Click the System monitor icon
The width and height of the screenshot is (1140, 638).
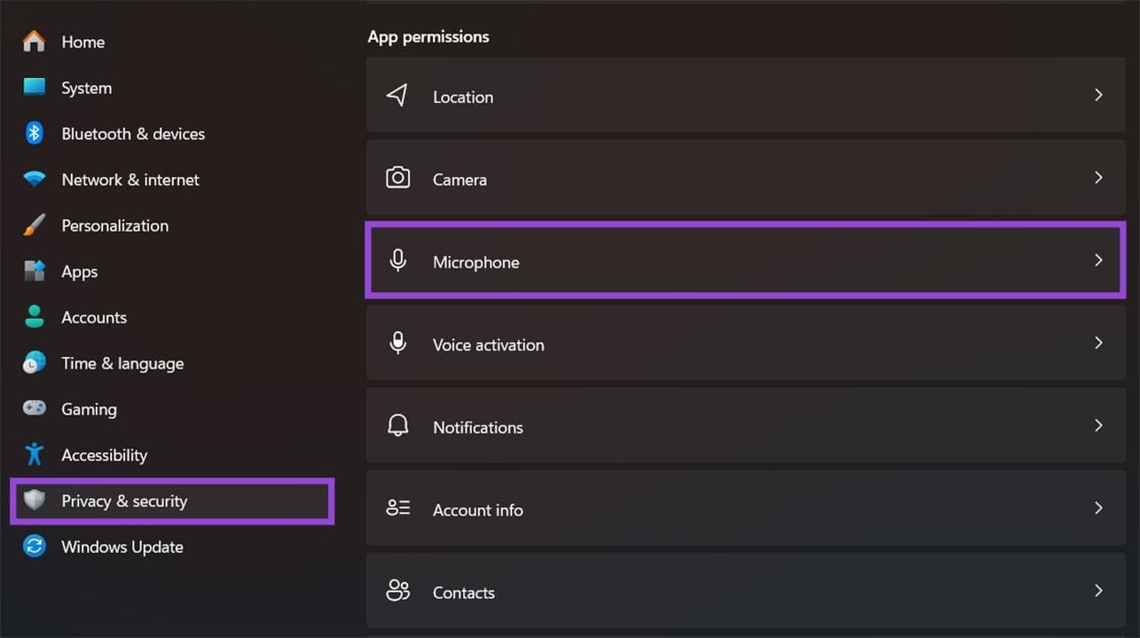coord(33,88)
